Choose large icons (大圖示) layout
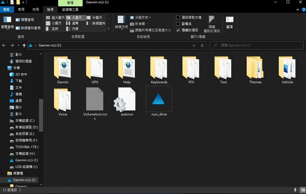The image size is (306, 194). click(75, 17)
